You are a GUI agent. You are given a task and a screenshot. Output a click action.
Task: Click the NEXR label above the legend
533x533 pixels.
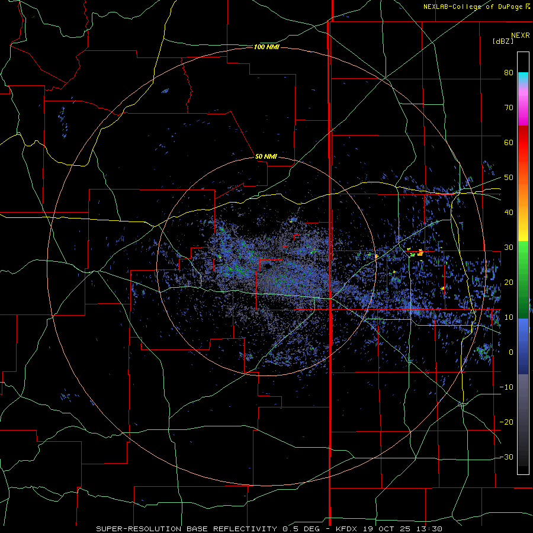coord(520,36)
